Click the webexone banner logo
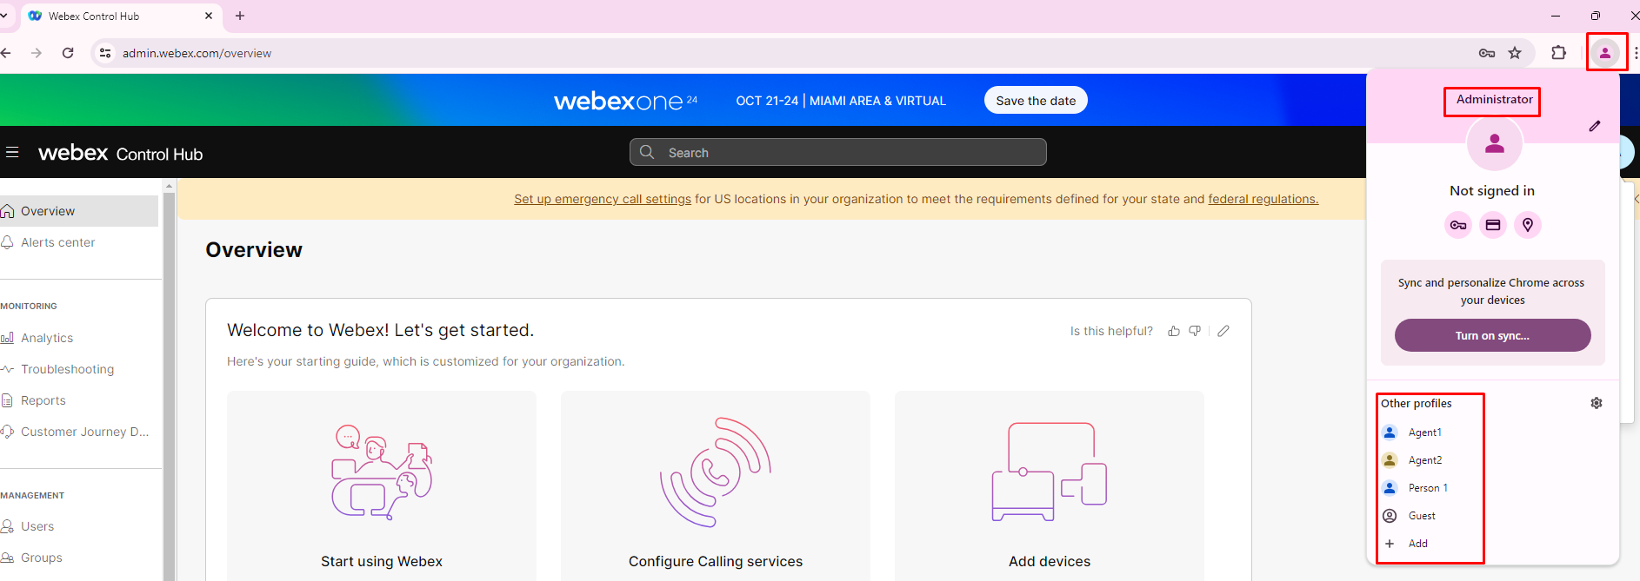Viewport: 1640px width, 581px height. (x=625, y=101)
